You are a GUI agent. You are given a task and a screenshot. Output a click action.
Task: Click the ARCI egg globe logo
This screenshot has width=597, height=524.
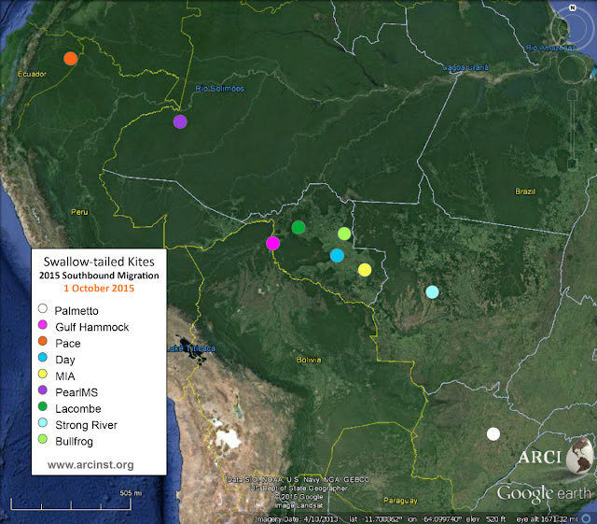(x=579, y=456)
